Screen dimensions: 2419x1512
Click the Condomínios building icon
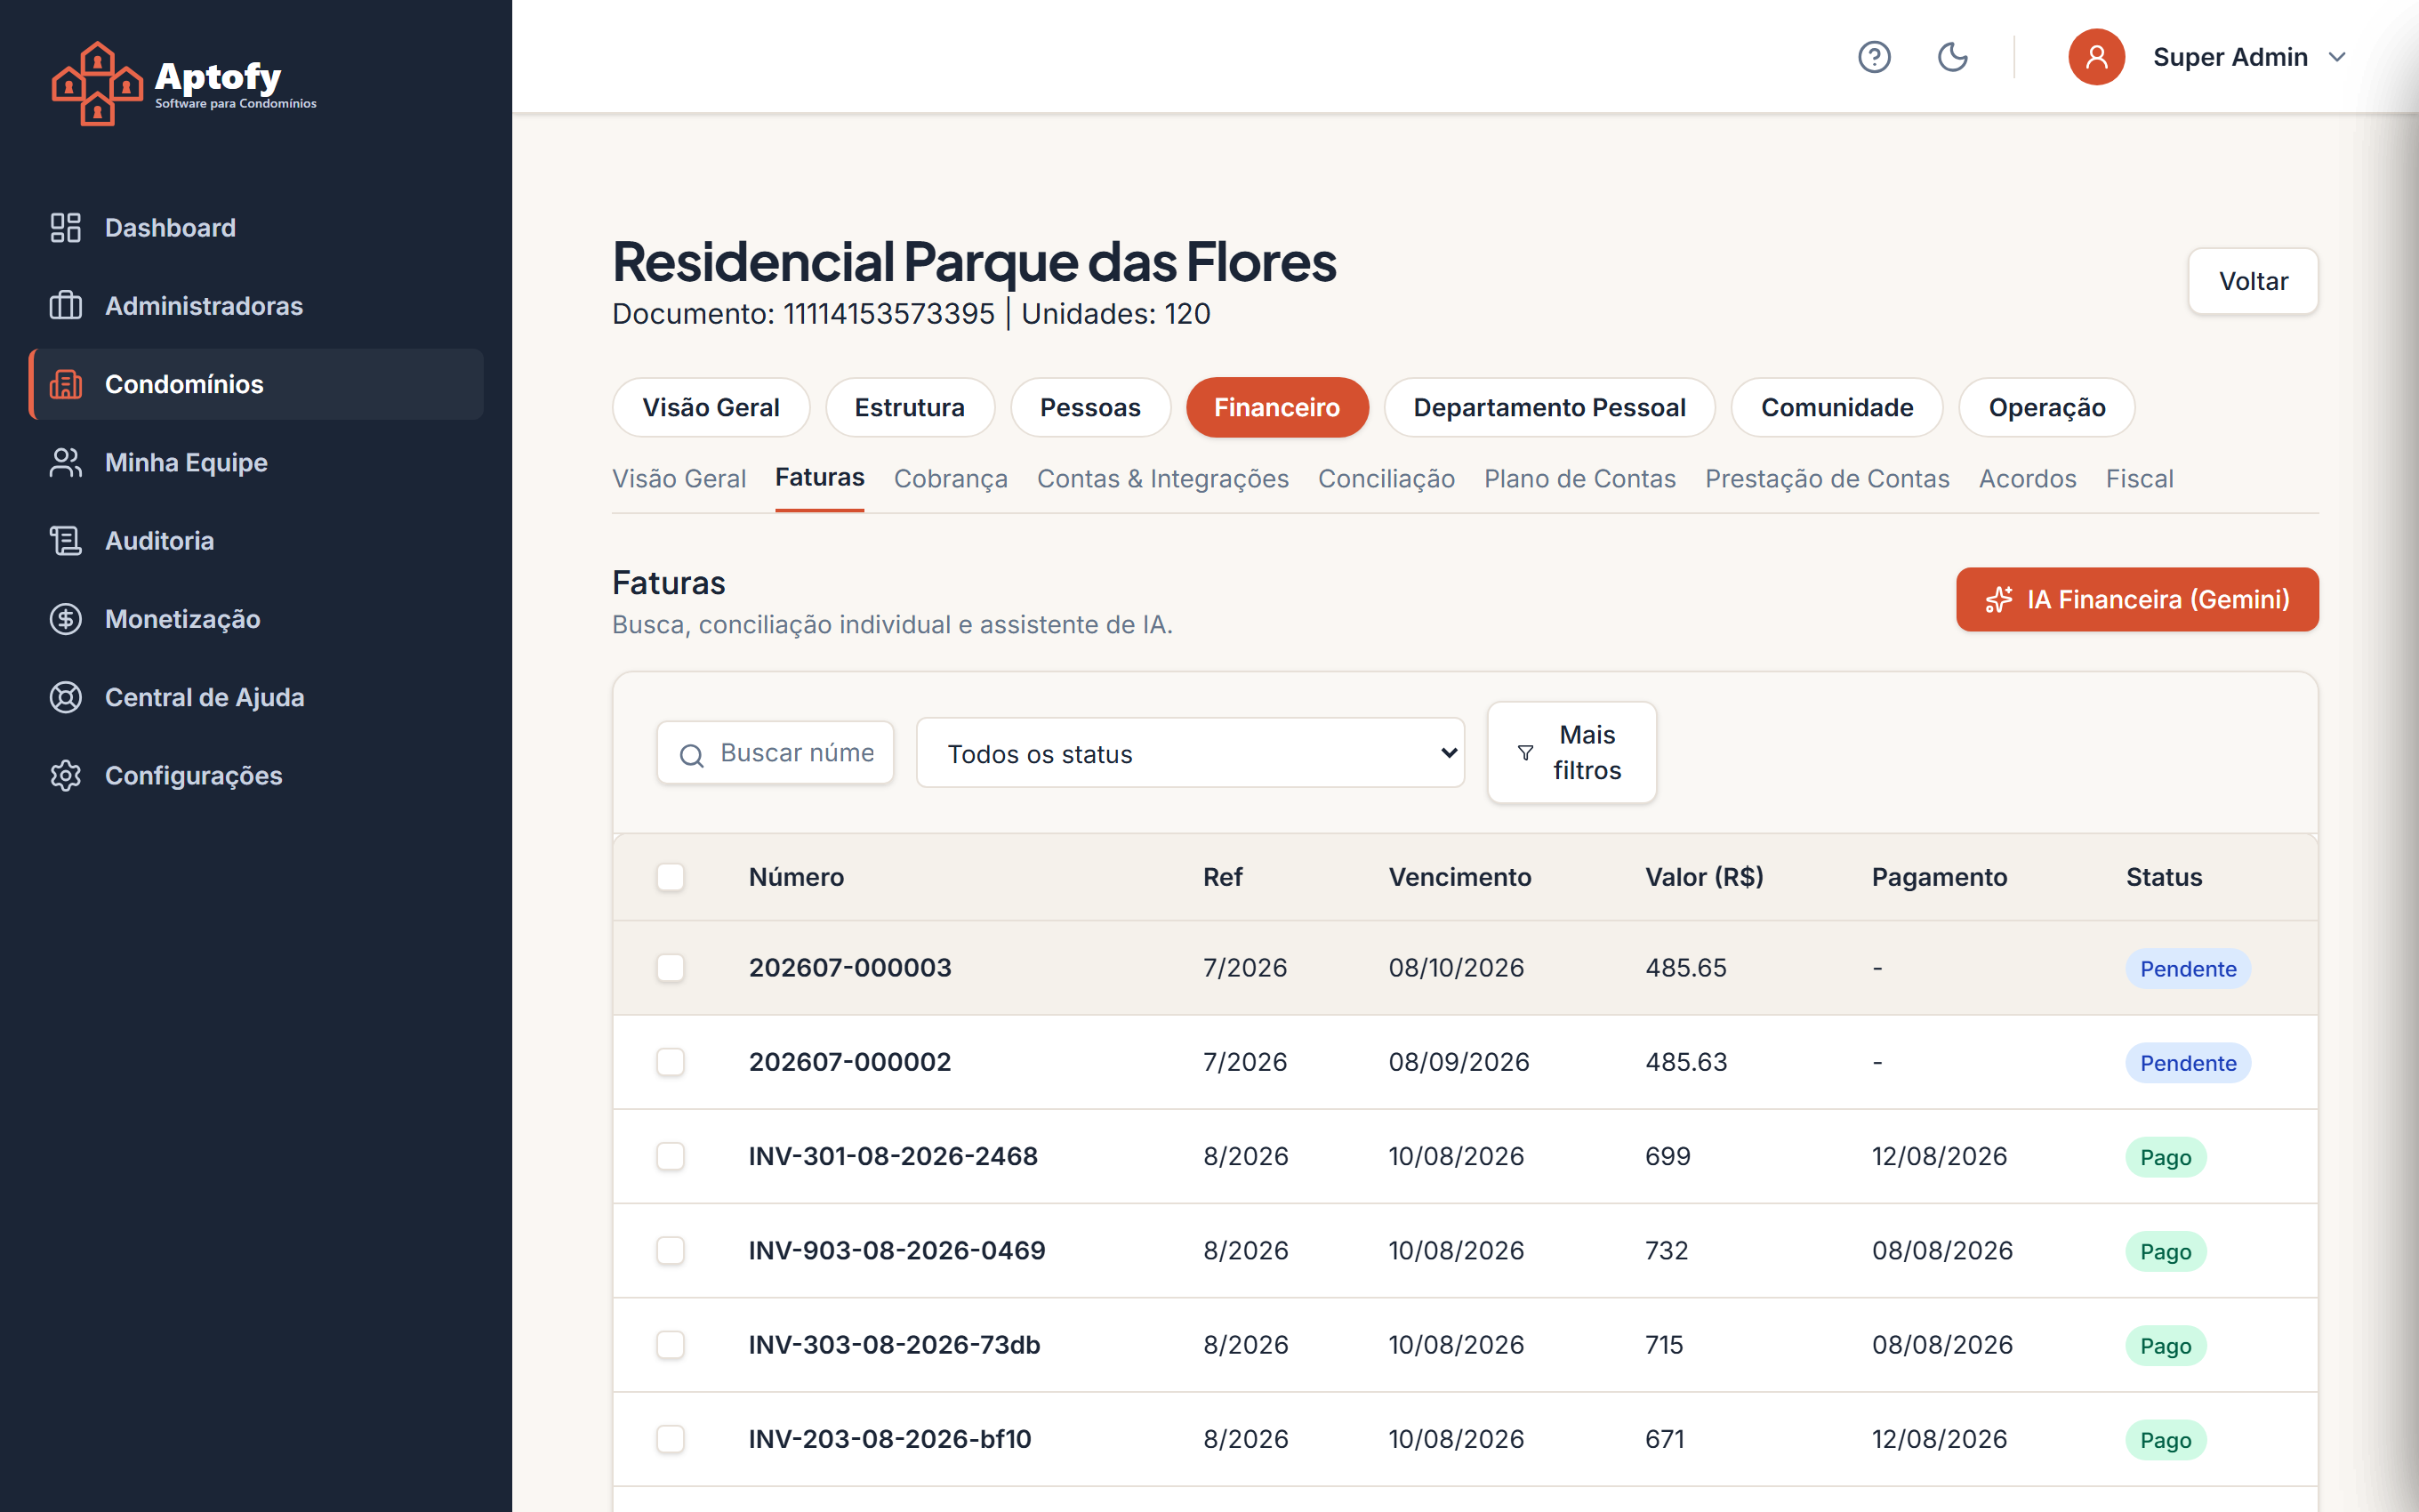[x=66, y=384]
